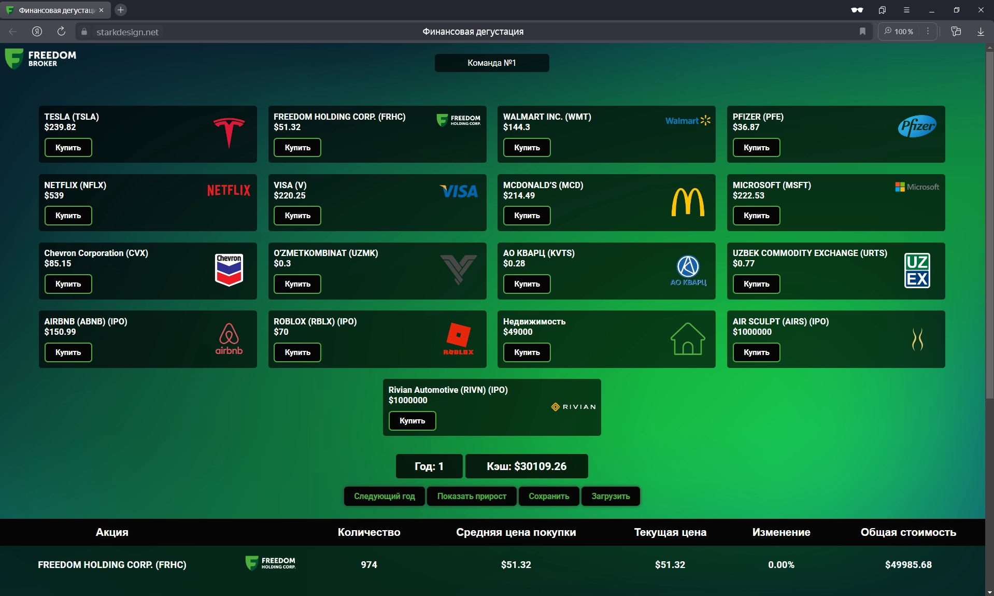Buy Pfizer (PFE) stock

(x=756, y=148)
